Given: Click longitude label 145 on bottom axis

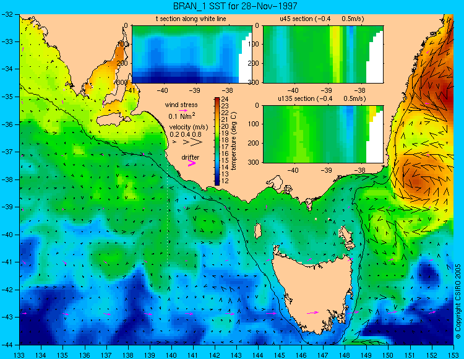Looking at the screenshot, I should click(280, 355).
